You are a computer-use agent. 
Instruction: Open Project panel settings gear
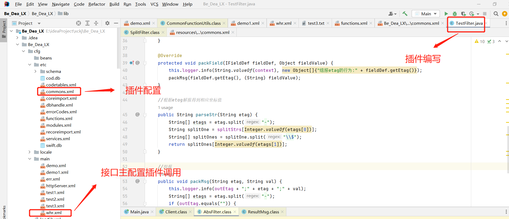click(x=107, y=23)
